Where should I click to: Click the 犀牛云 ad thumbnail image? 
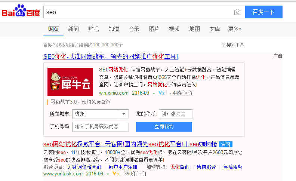(70, 82)
